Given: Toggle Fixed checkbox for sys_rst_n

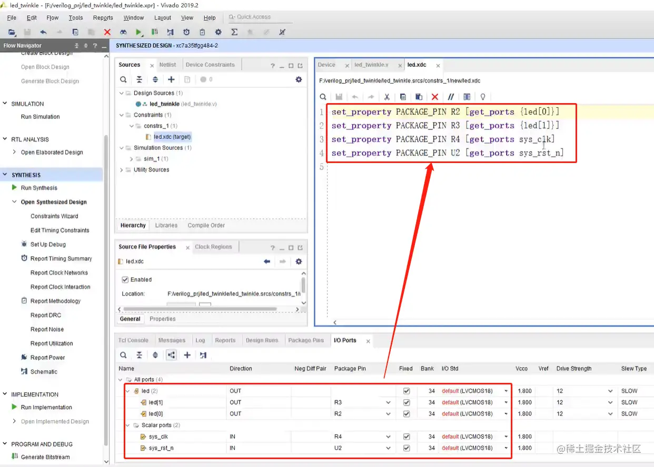Looking at the screenshot, I should click(x=406, y=448).
